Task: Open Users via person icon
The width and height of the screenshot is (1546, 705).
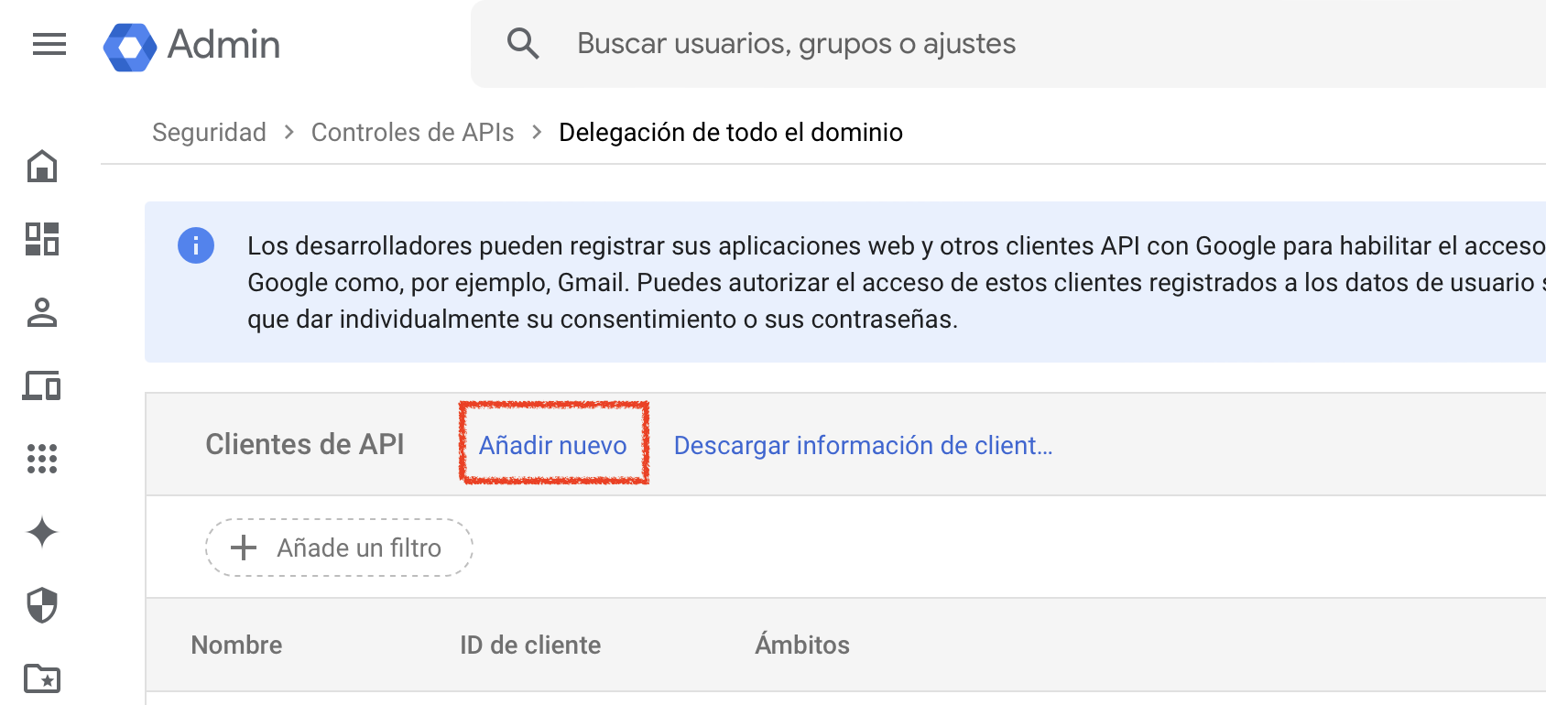Action: 42,312
